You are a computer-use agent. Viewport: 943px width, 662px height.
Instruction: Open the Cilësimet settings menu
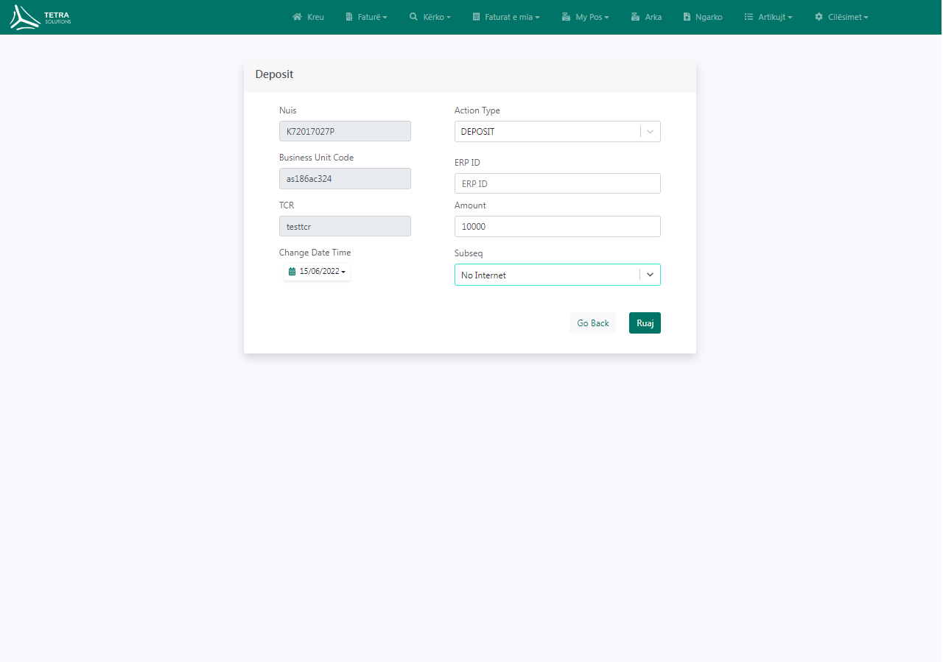841,17
